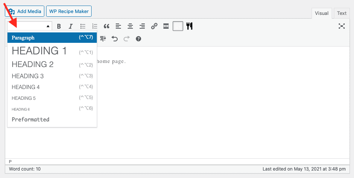
Task: Toggle the toolbar kitchen sink
Action: pos(178,26)
